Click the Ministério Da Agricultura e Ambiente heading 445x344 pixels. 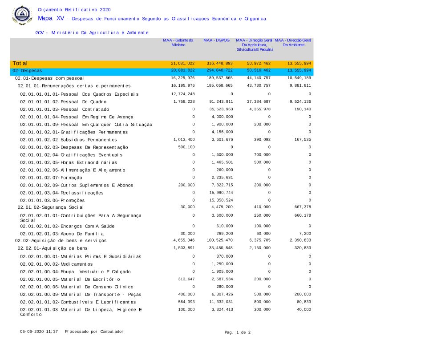(x=92, y=32)
